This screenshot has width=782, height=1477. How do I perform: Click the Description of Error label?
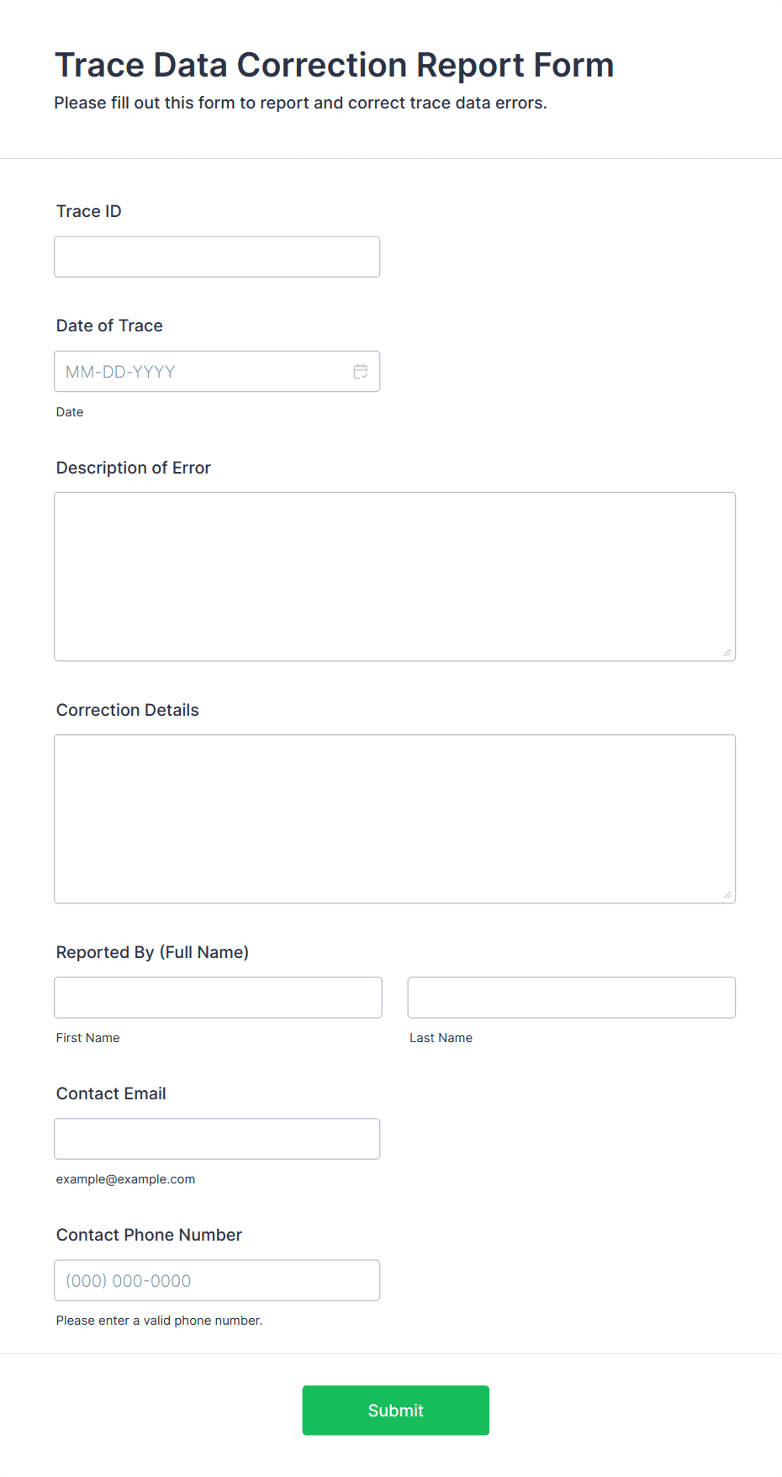(134, 468)
